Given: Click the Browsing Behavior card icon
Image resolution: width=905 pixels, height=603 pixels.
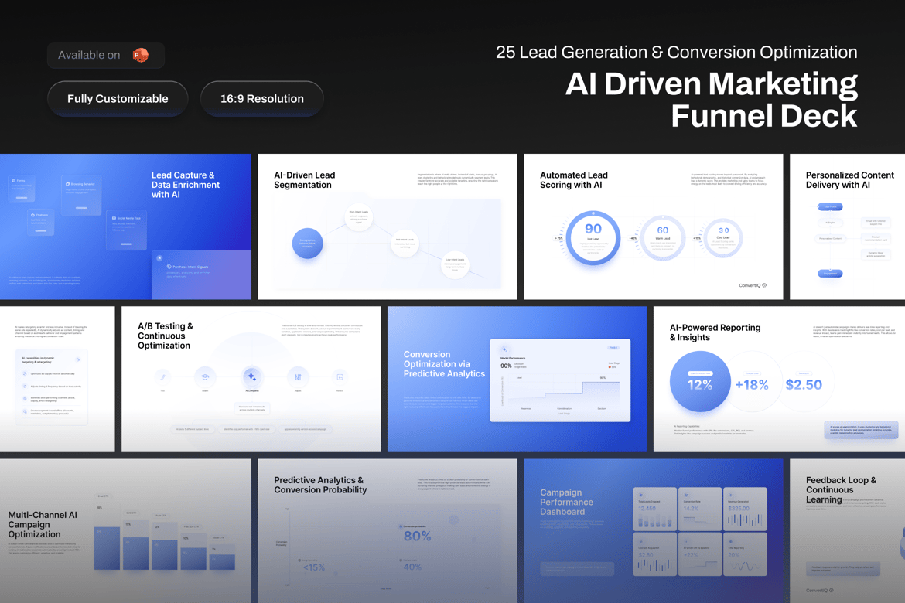Looking at the screenshot, I should pyautogui.click(x=67, y=184).
